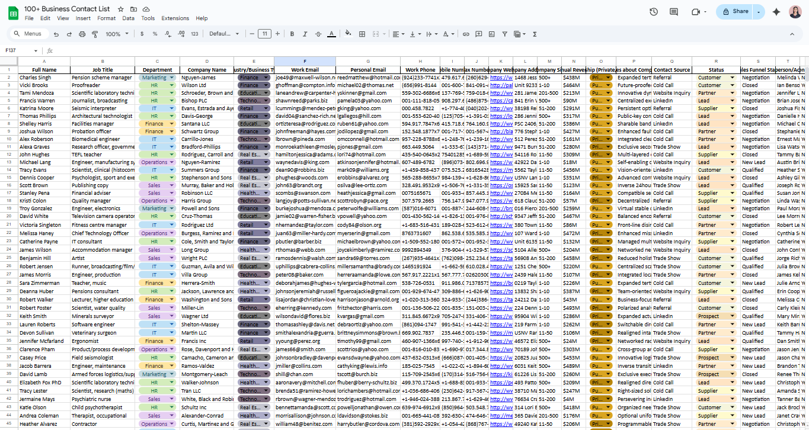
Task: Open Gemini sparkle assistant
Action: [x=776, y=12]
